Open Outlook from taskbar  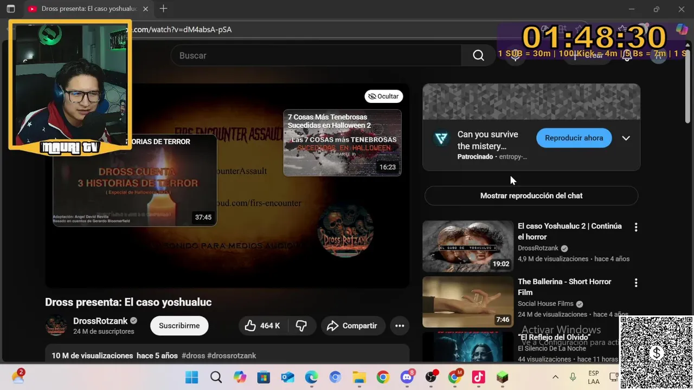tap(287, 377)
